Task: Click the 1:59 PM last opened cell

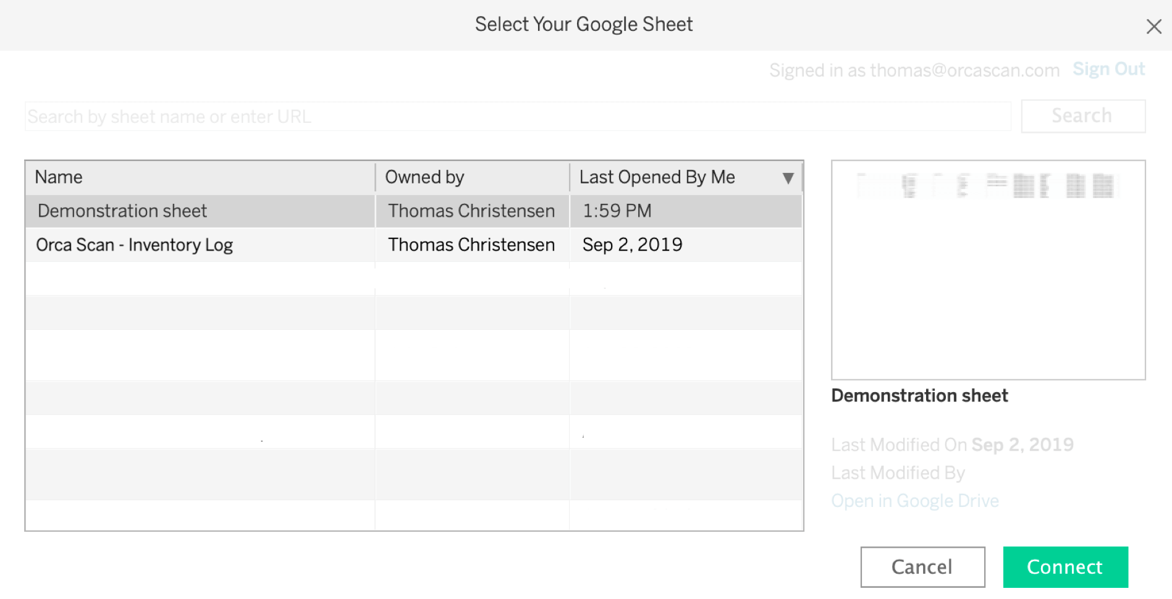Action: [617, 211]
